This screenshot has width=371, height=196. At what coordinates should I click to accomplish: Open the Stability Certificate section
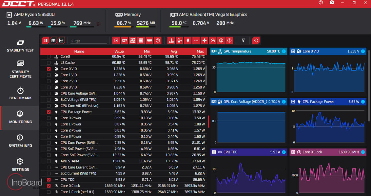[20, 70]
